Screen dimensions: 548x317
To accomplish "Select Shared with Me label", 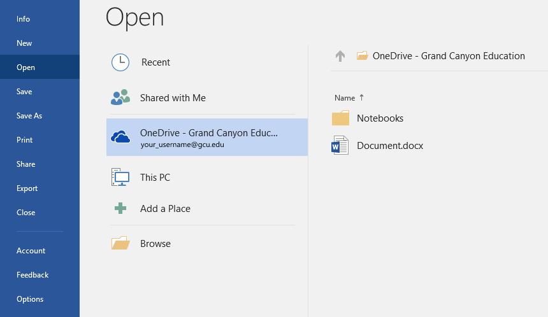I will pyautogui.click(x=173, y=98).
